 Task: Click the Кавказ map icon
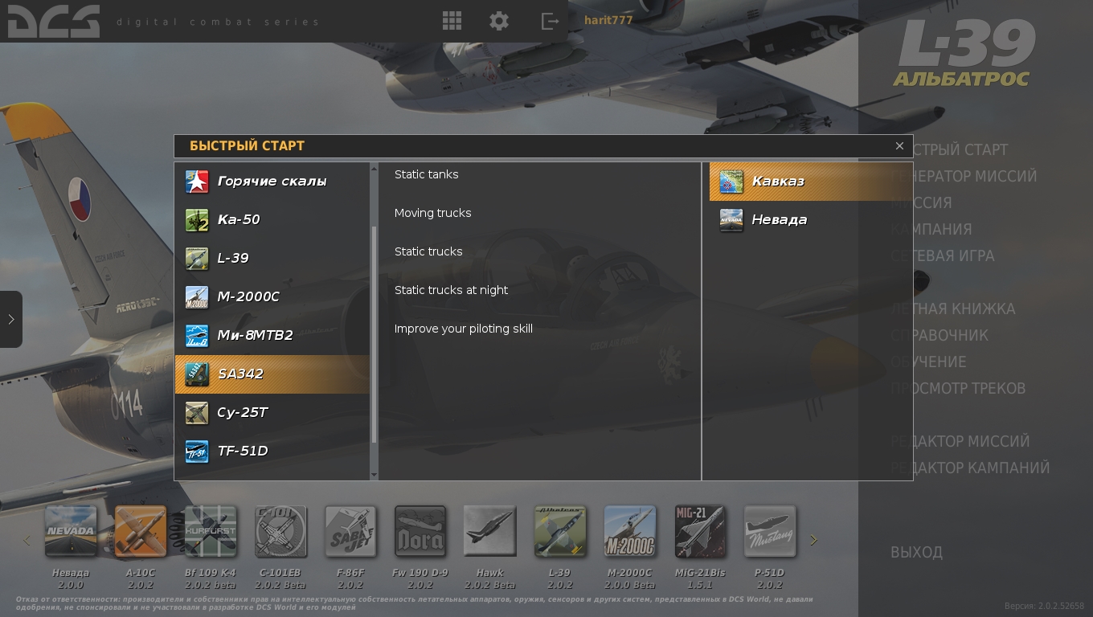tap(731, 182)
